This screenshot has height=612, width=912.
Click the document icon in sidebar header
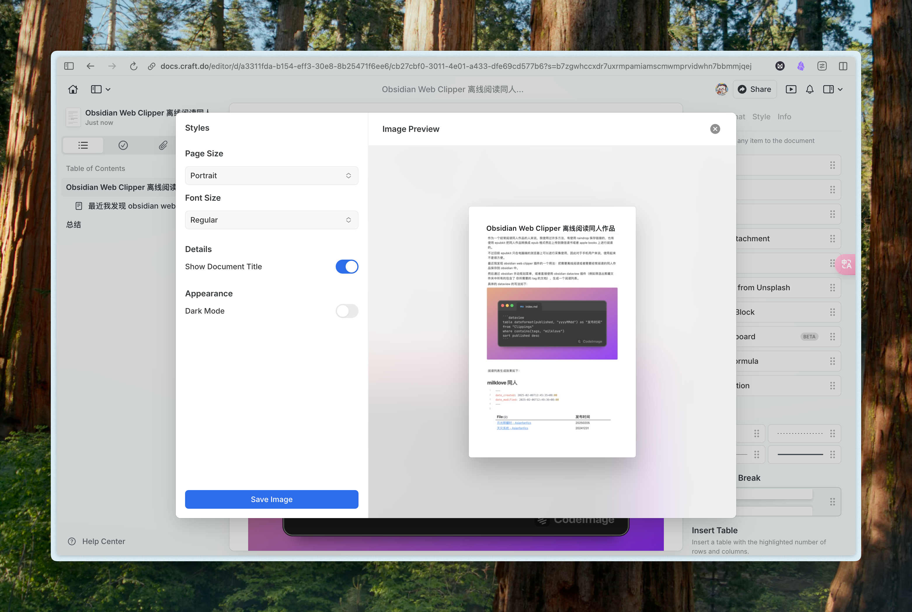73,117
